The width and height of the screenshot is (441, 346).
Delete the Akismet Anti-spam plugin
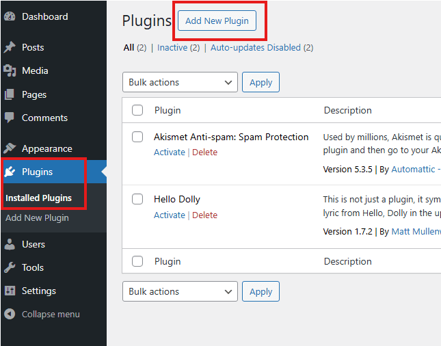[204, 152]
